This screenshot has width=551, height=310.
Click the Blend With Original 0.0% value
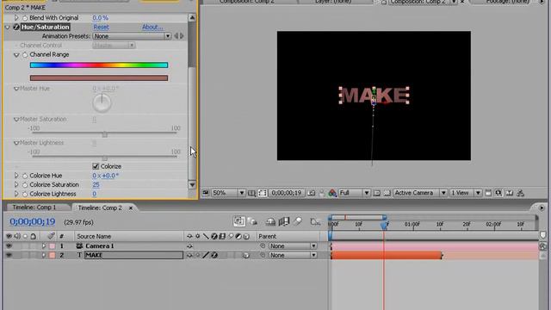tap(100, 17)
